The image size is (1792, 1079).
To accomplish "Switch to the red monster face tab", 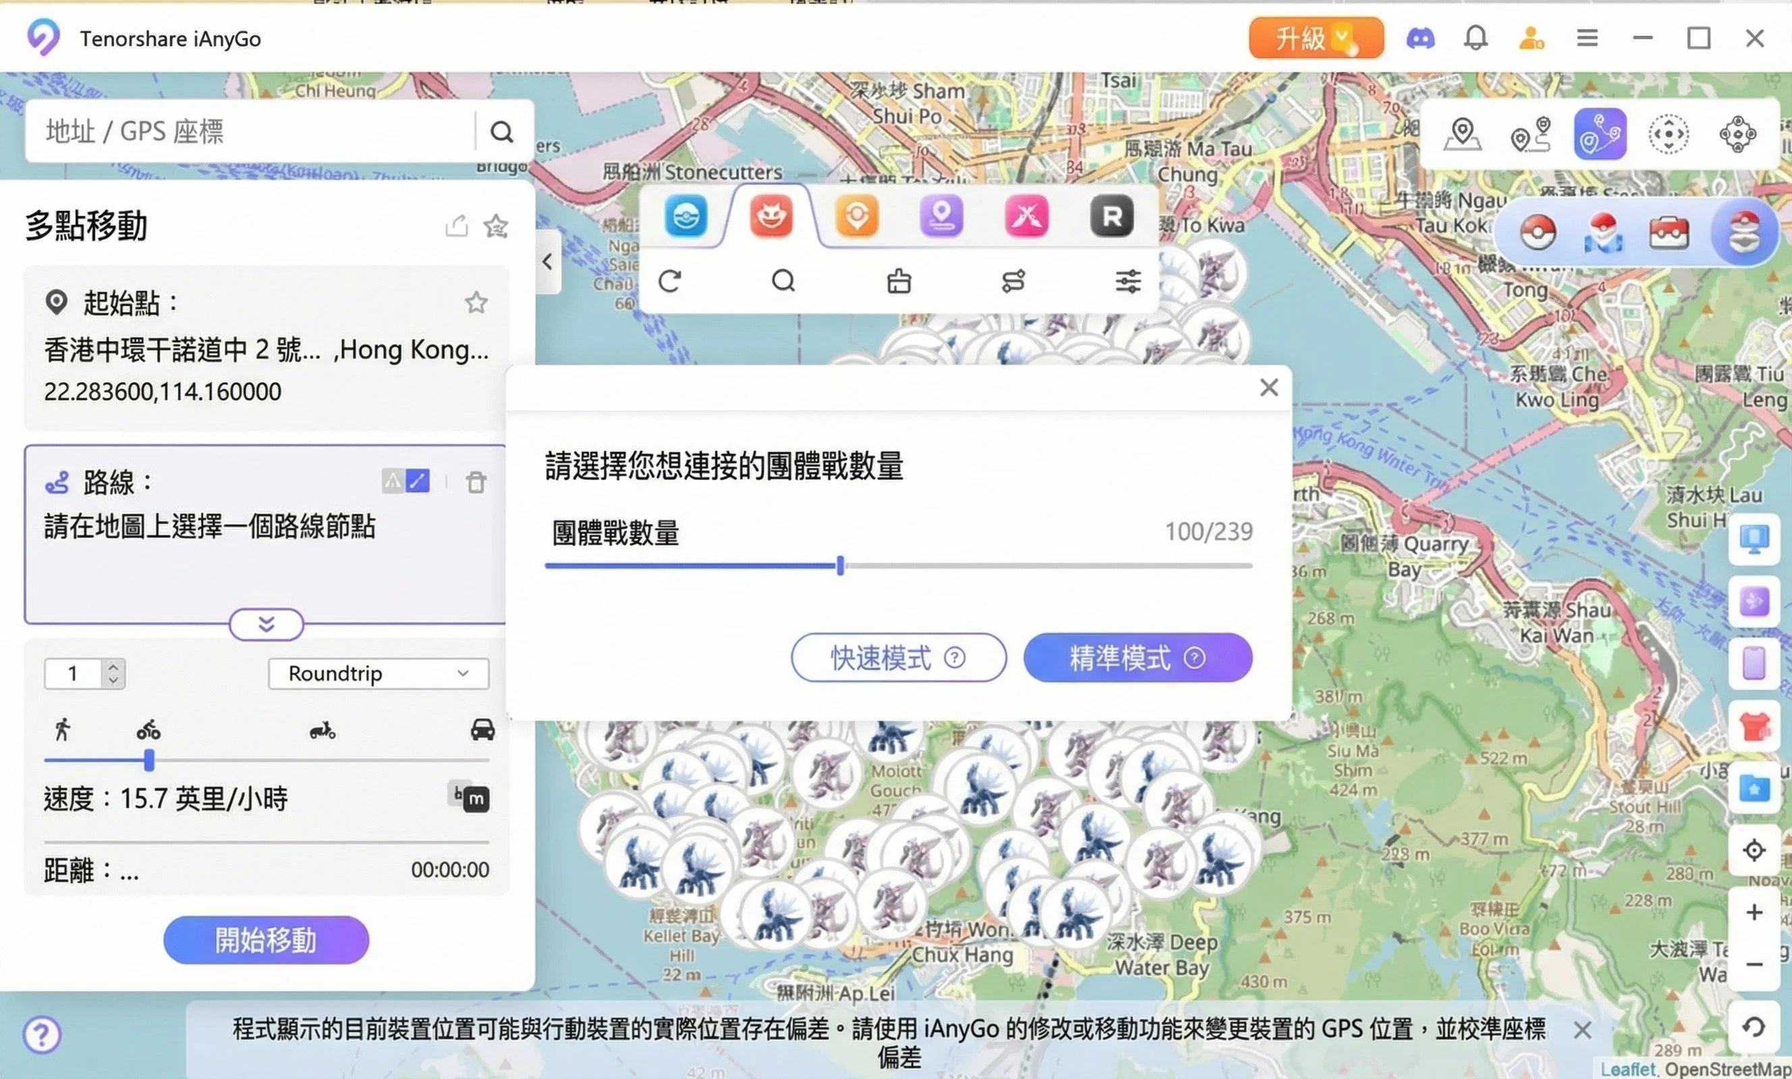I will pyautogui.click(x=771, y=216).
